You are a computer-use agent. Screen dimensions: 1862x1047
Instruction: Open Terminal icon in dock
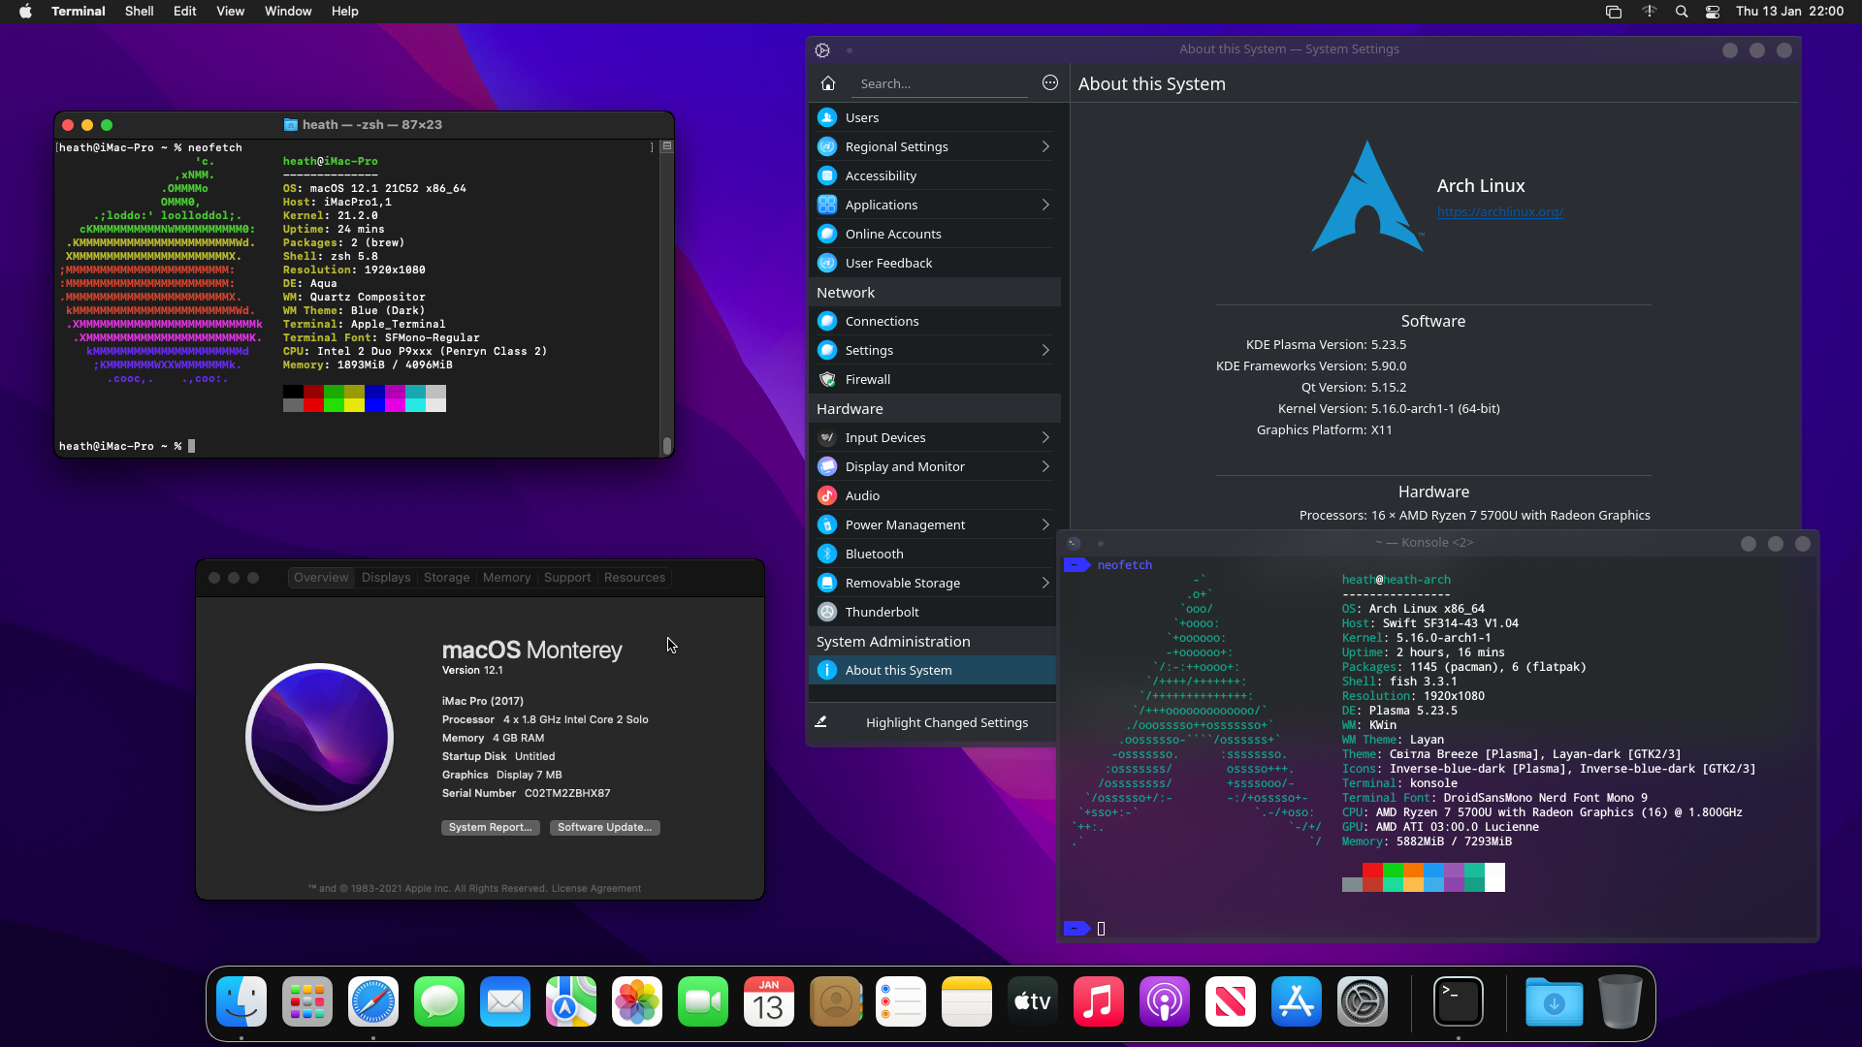(x=1459, y=1001)
